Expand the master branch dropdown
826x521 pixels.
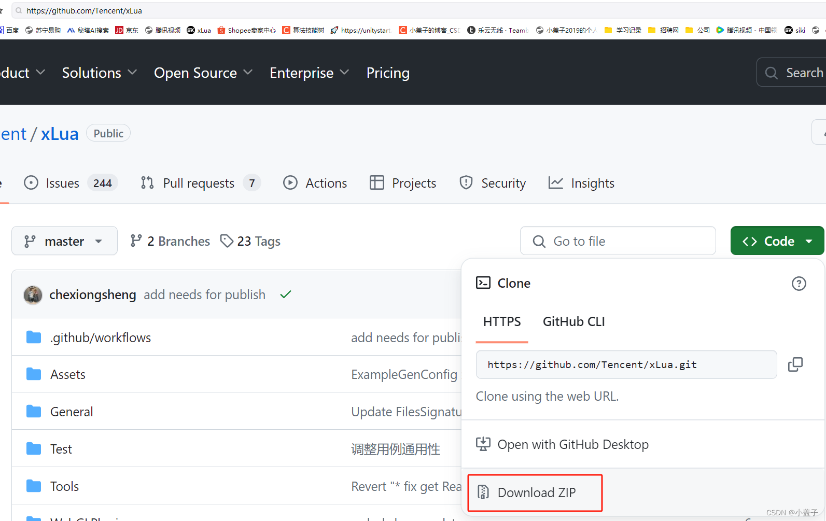coord(64,241)
